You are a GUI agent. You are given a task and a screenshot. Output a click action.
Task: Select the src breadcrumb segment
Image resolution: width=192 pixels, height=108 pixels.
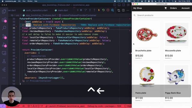[x=18, y=15]
